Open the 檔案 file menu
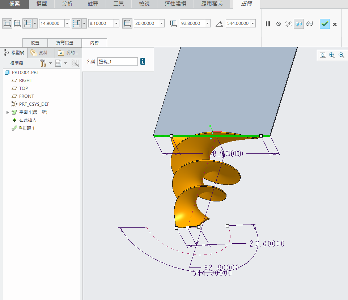The image size is (348, 300). click(14, 4)
